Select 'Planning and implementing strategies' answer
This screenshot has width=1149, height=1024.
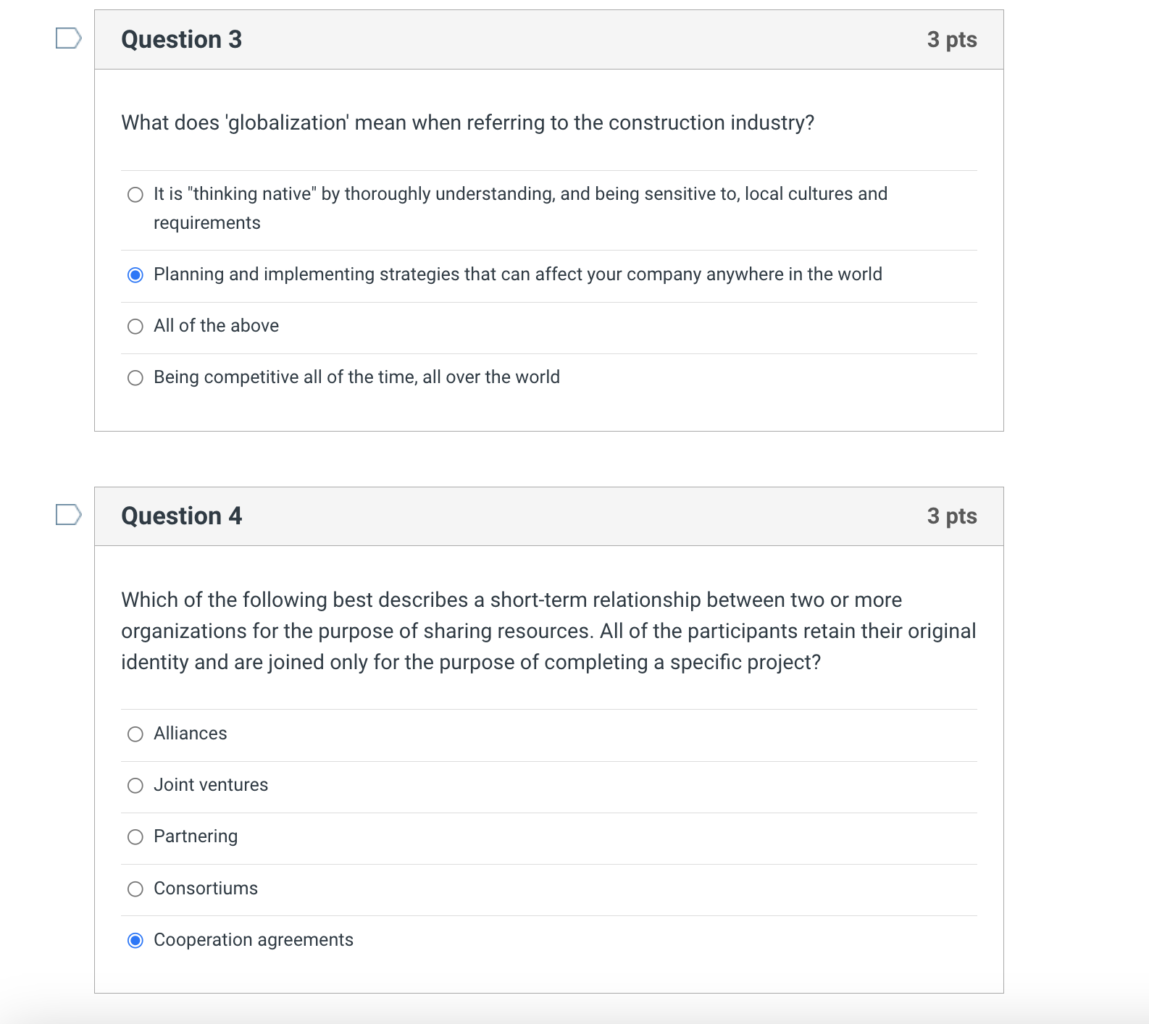pos(135,274)
